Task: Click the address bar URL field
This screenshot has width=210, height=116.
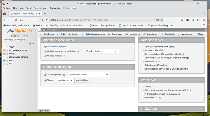Action: pos(102,20)
